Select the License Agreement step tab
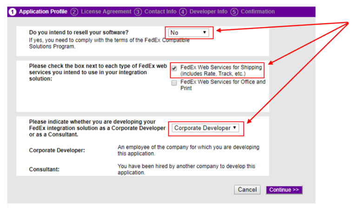Screen dimensions: 357x208 pyautogui.click(x=106, y=12)
